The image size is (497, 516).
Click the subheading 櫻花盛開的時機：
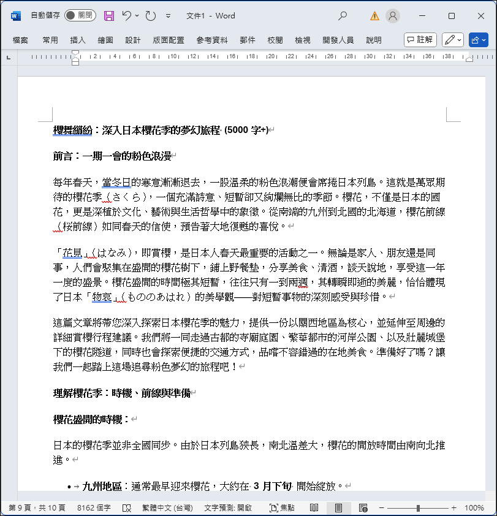pyautogui.click(x=91, y=419)
